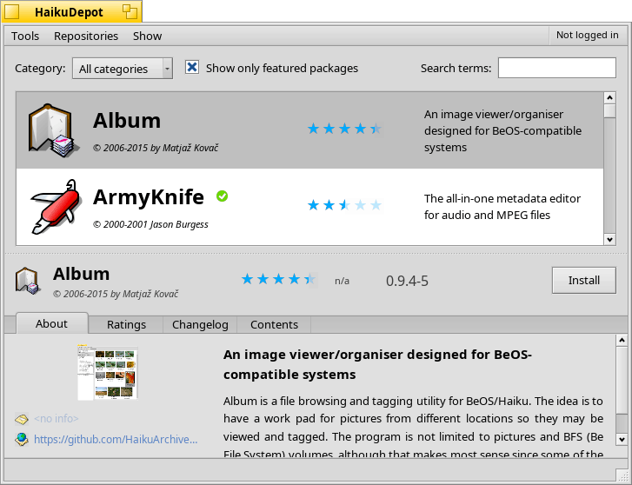This screenshot has height=485, width=632.
Task: Open the Repositories menu
Action: click(86, 36)
